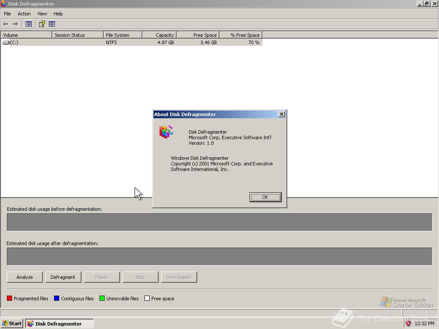Sort by the Session Status column header
This screenshot has height=329, width=439.
(78, 35)
